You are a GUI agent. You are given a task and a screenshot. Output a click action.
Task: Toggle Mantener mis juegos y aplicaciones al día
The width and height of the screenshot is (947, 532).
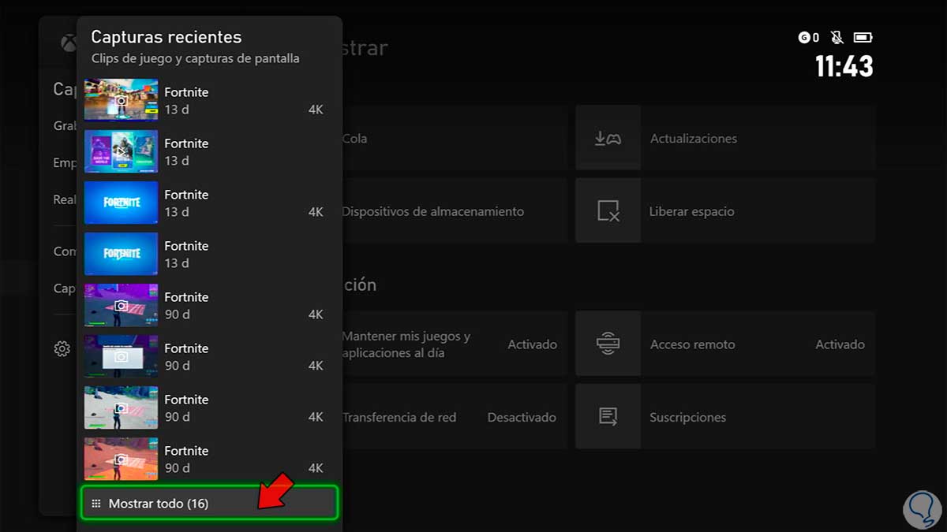tap(454, 344)
